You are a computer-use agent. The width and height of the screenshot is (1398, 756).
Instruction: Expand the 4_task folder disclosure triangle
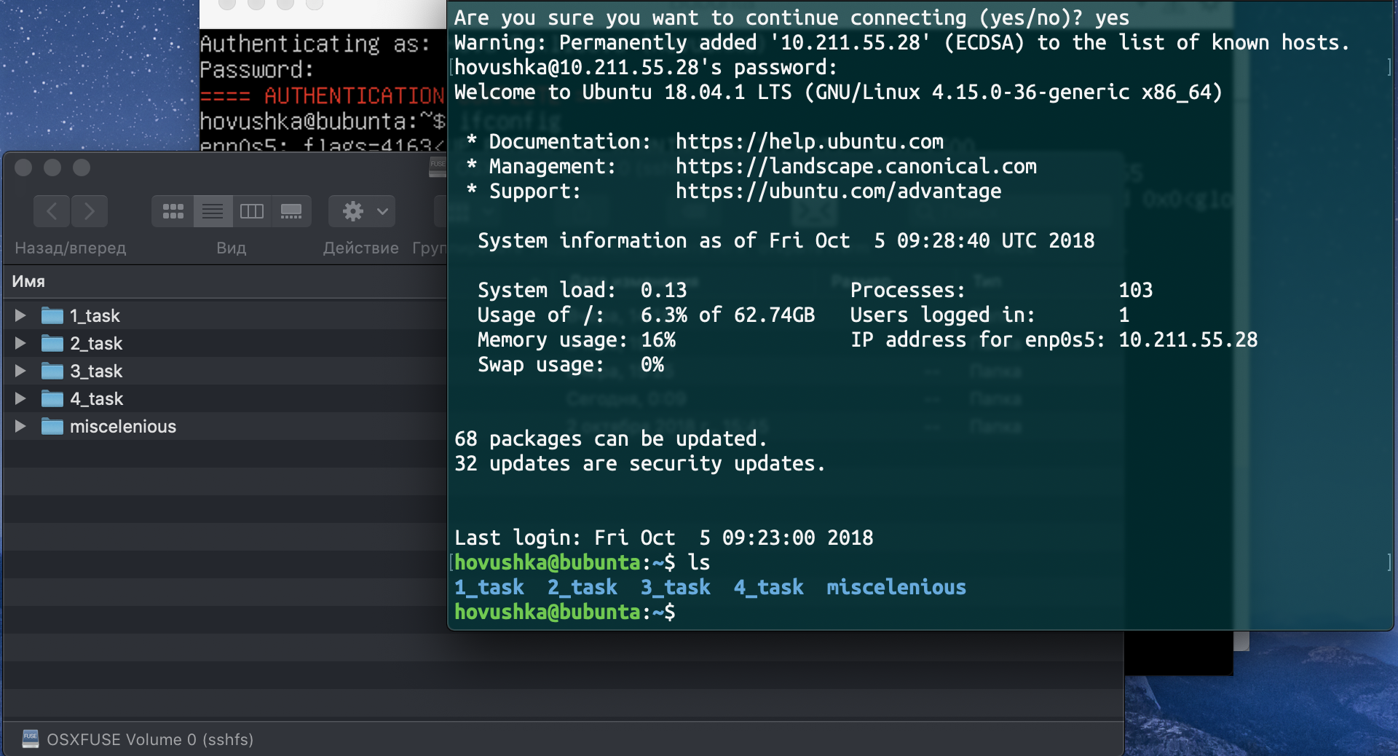click(20, 398)
